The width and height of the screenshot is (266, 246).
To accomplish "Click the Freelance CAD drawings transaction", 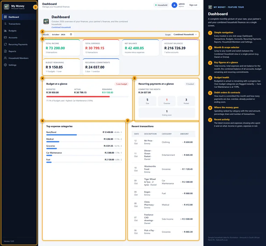I will click(x=163, y=219).
